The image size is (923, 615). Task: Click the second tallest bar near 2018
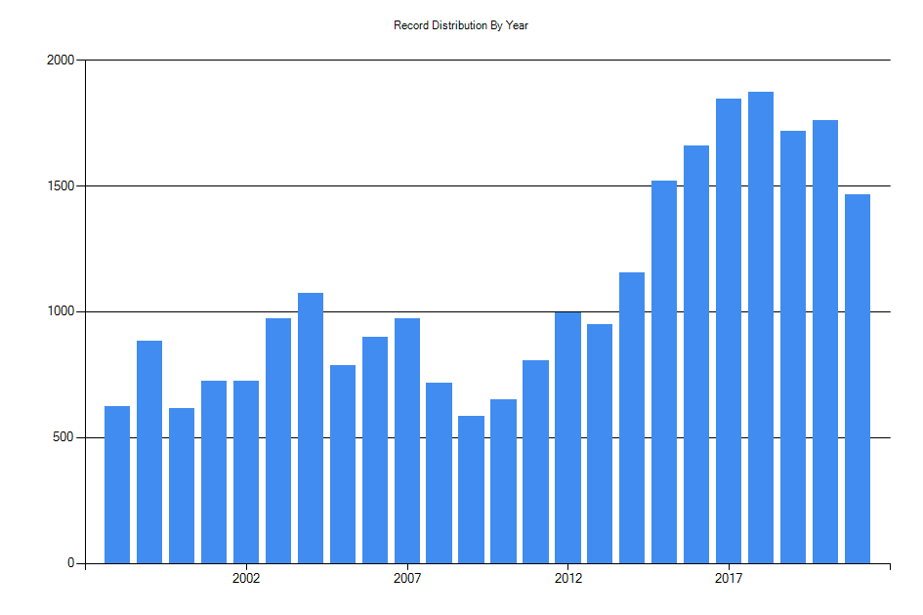tap(728, 332)
